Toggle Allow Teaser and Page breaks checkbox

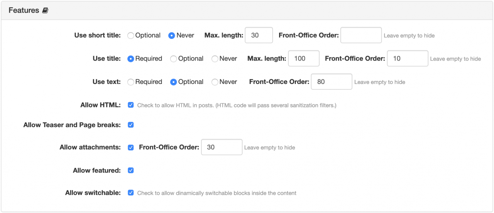click(131, 125)
